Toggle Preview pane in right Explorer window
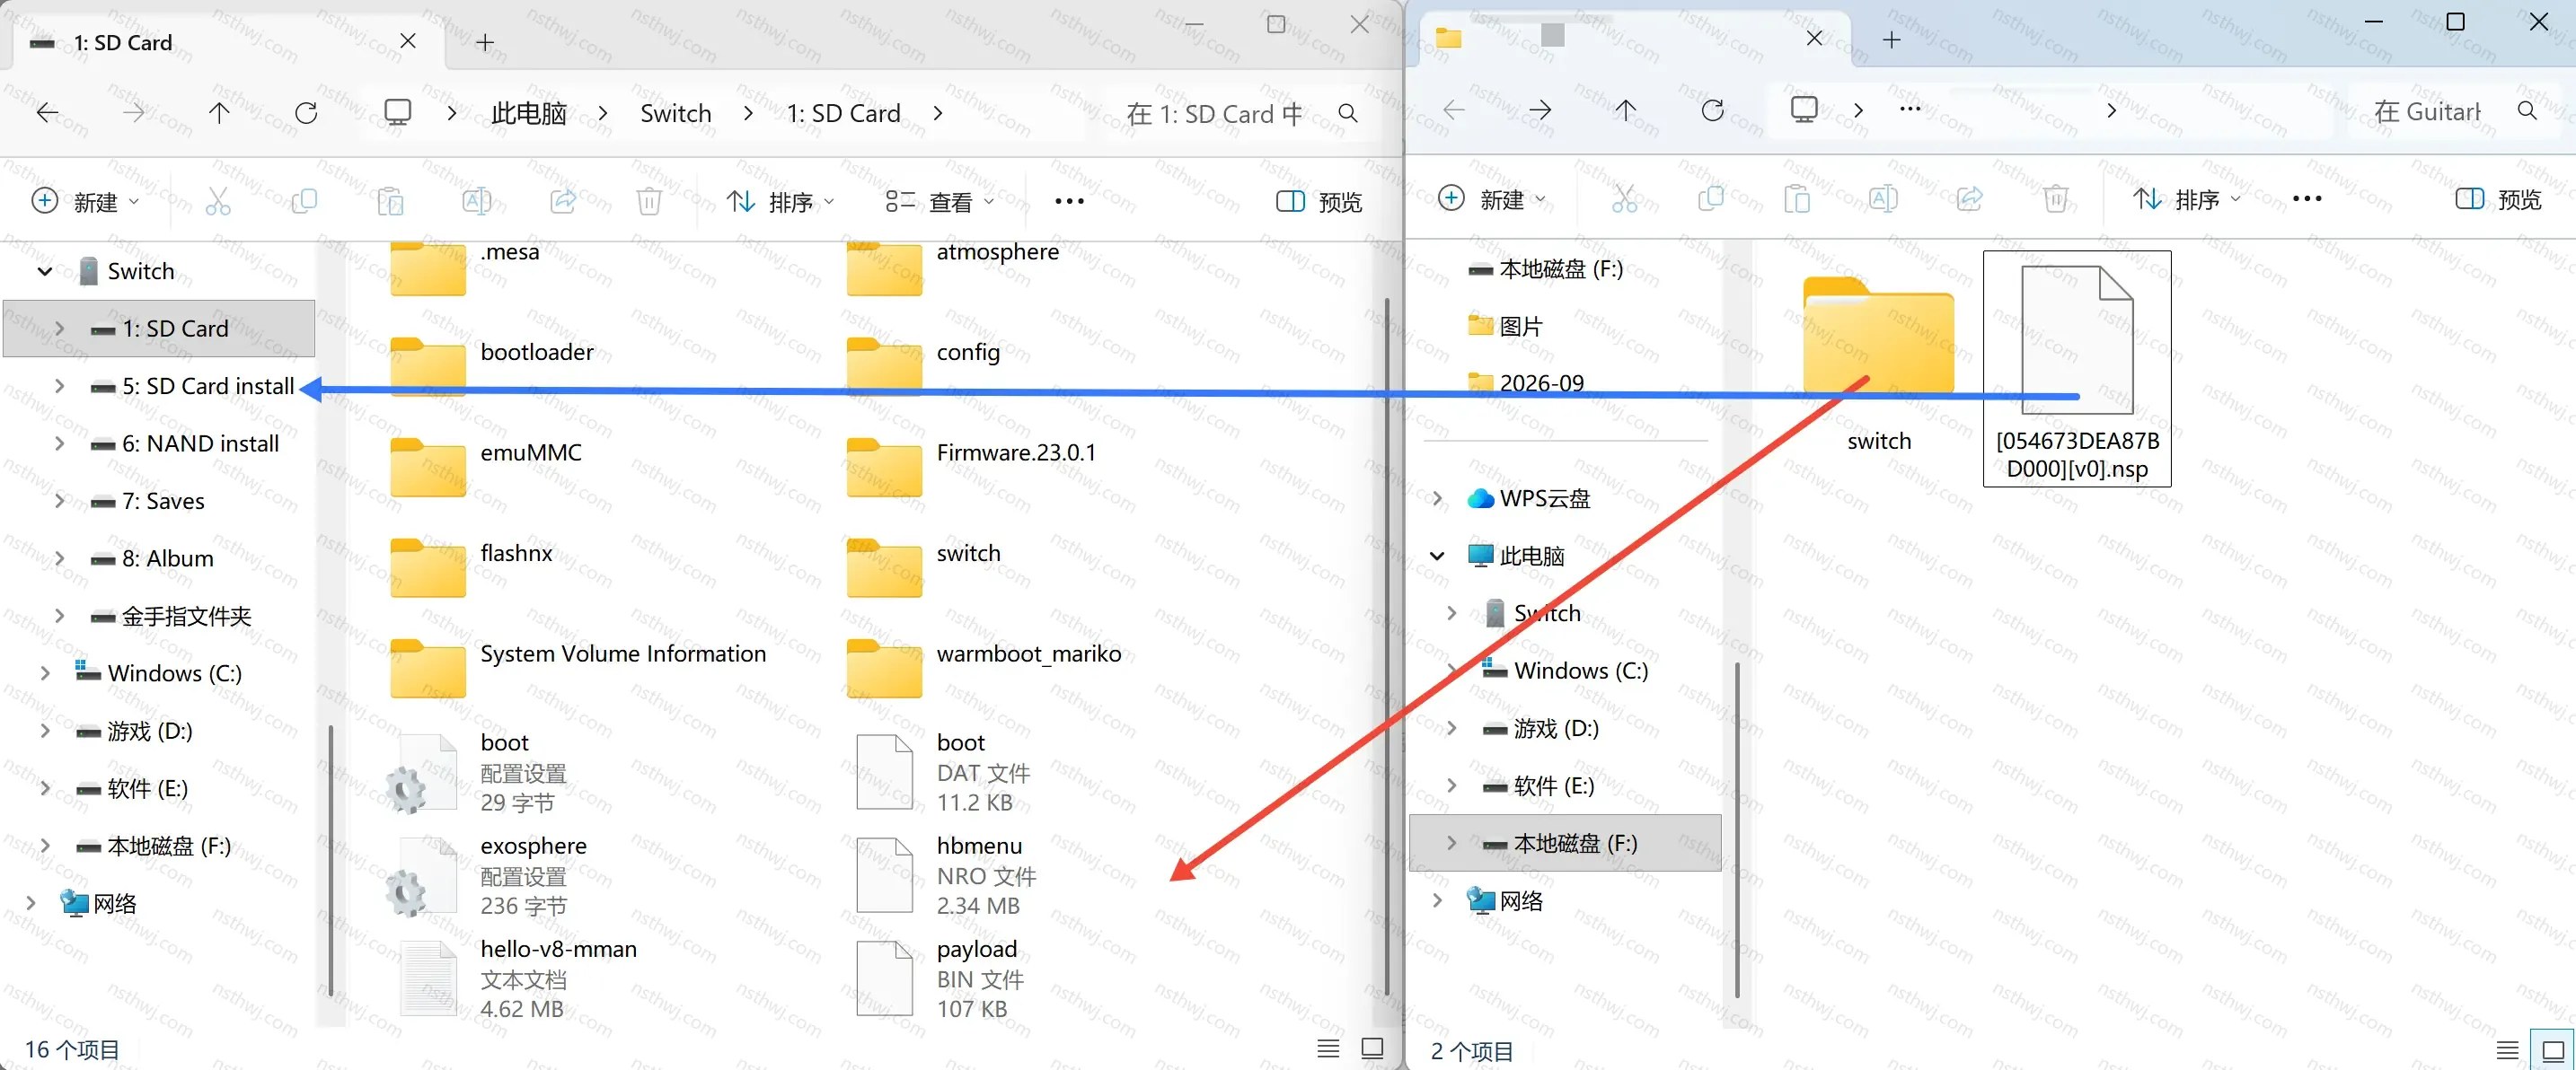This screenshot has width=2576, height=1070. point(2497,200)
